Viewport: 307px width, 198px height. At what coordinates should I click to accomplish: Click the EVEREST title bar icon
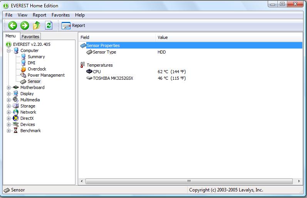[x=6, y=6]
